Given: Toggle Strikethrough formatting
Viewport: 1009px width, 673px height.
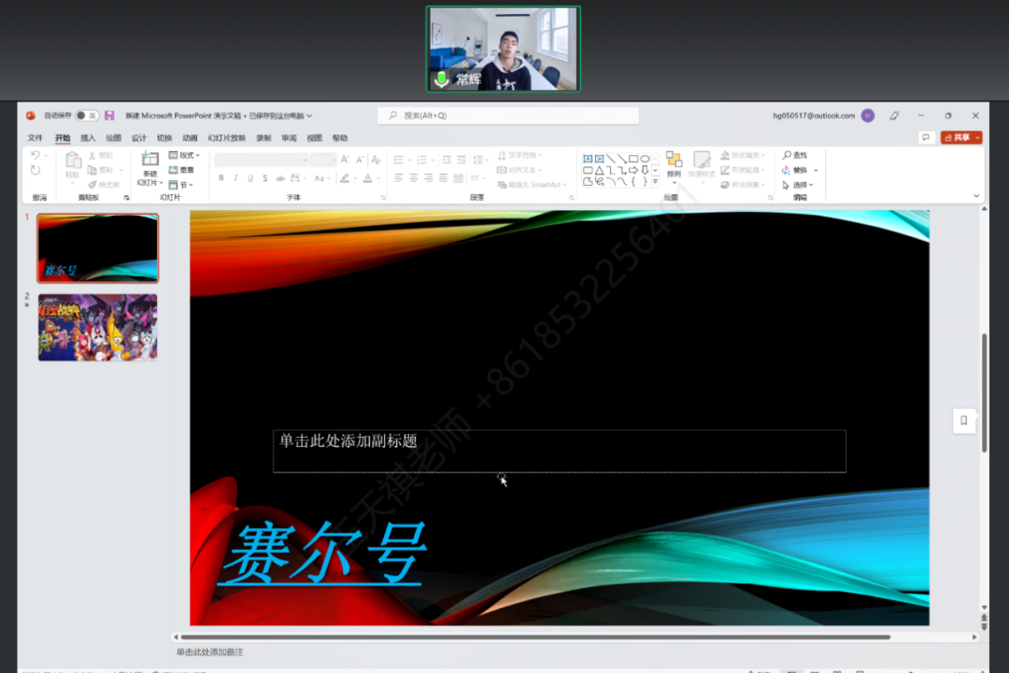Looking at the screenshot, I should (280, 178).
